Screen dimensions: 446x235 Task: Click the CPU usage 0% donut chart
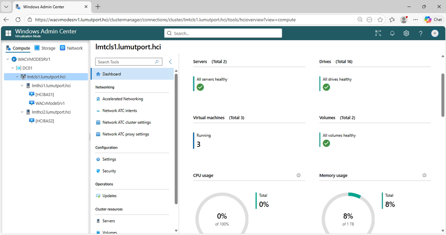click(x=222, y=214)
